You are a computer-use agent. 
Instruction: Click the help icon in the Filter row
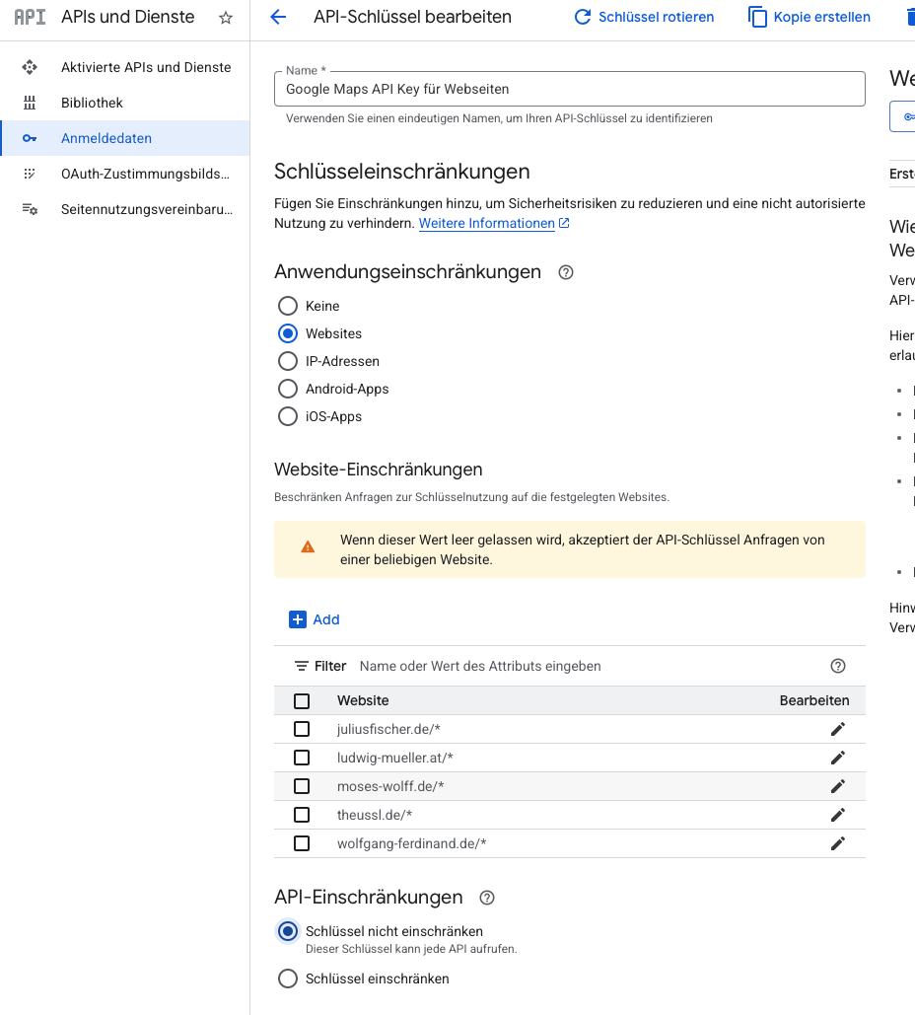tap(837, 666)
